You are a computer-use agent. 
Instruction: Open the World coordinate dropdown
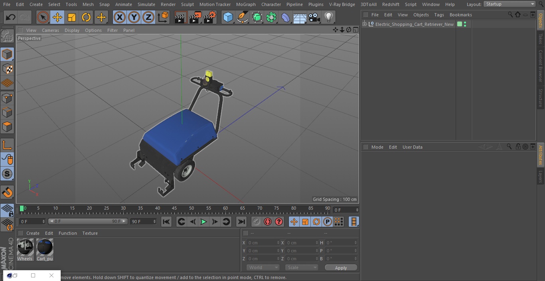[x=263, y=267]
